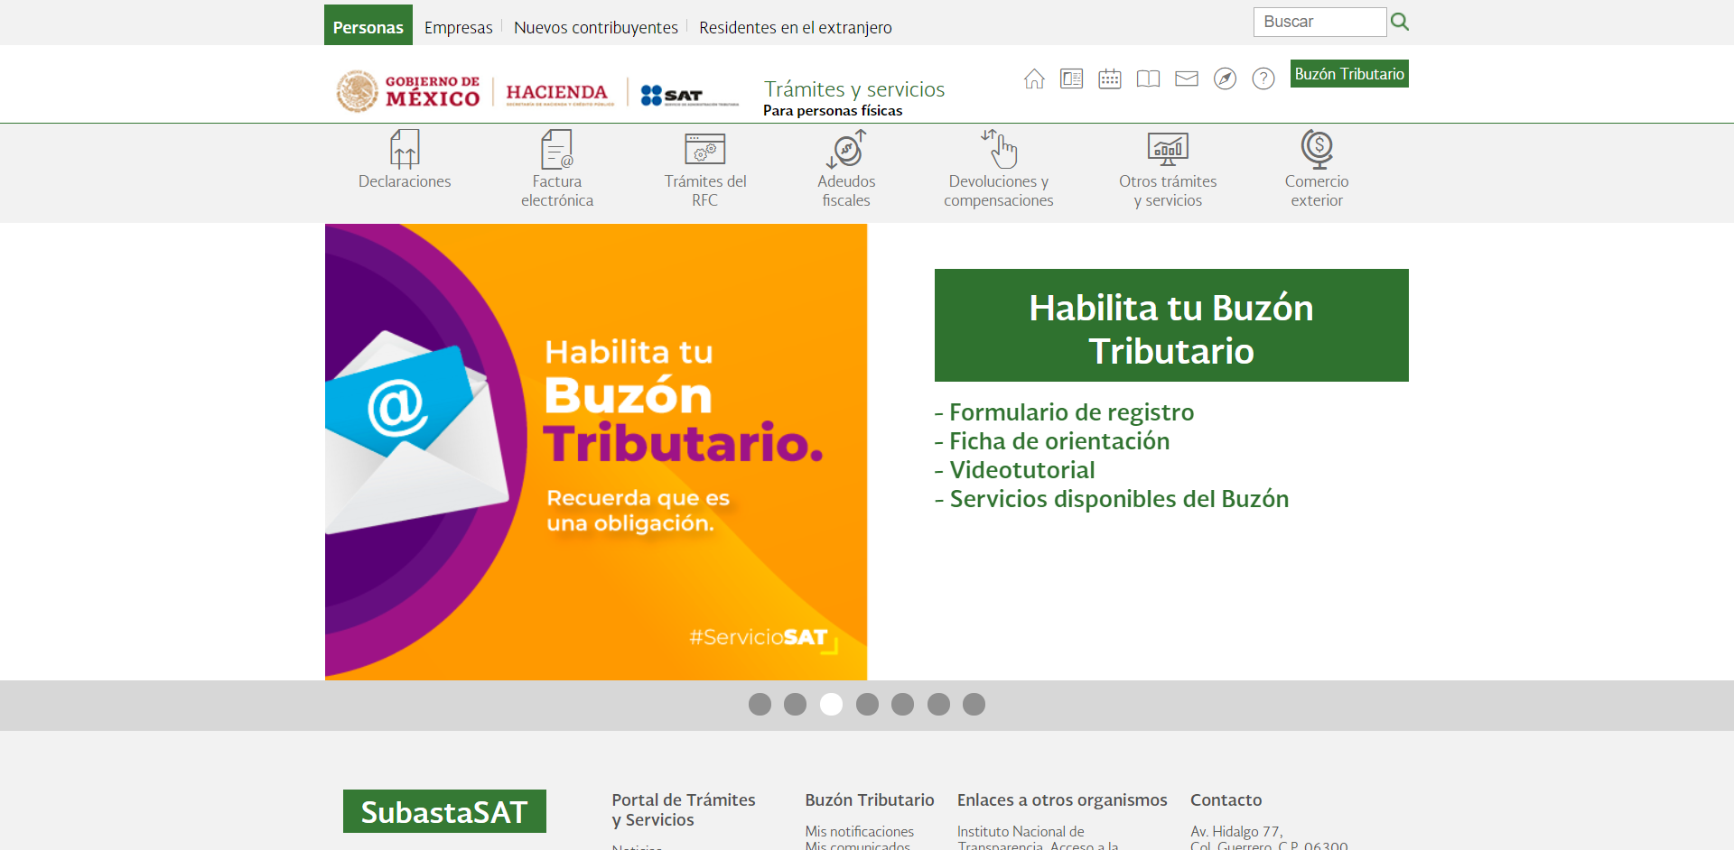Open the help question mark icon
Viewport: 1734px width, 850px height.
[x=1263, y=79]
